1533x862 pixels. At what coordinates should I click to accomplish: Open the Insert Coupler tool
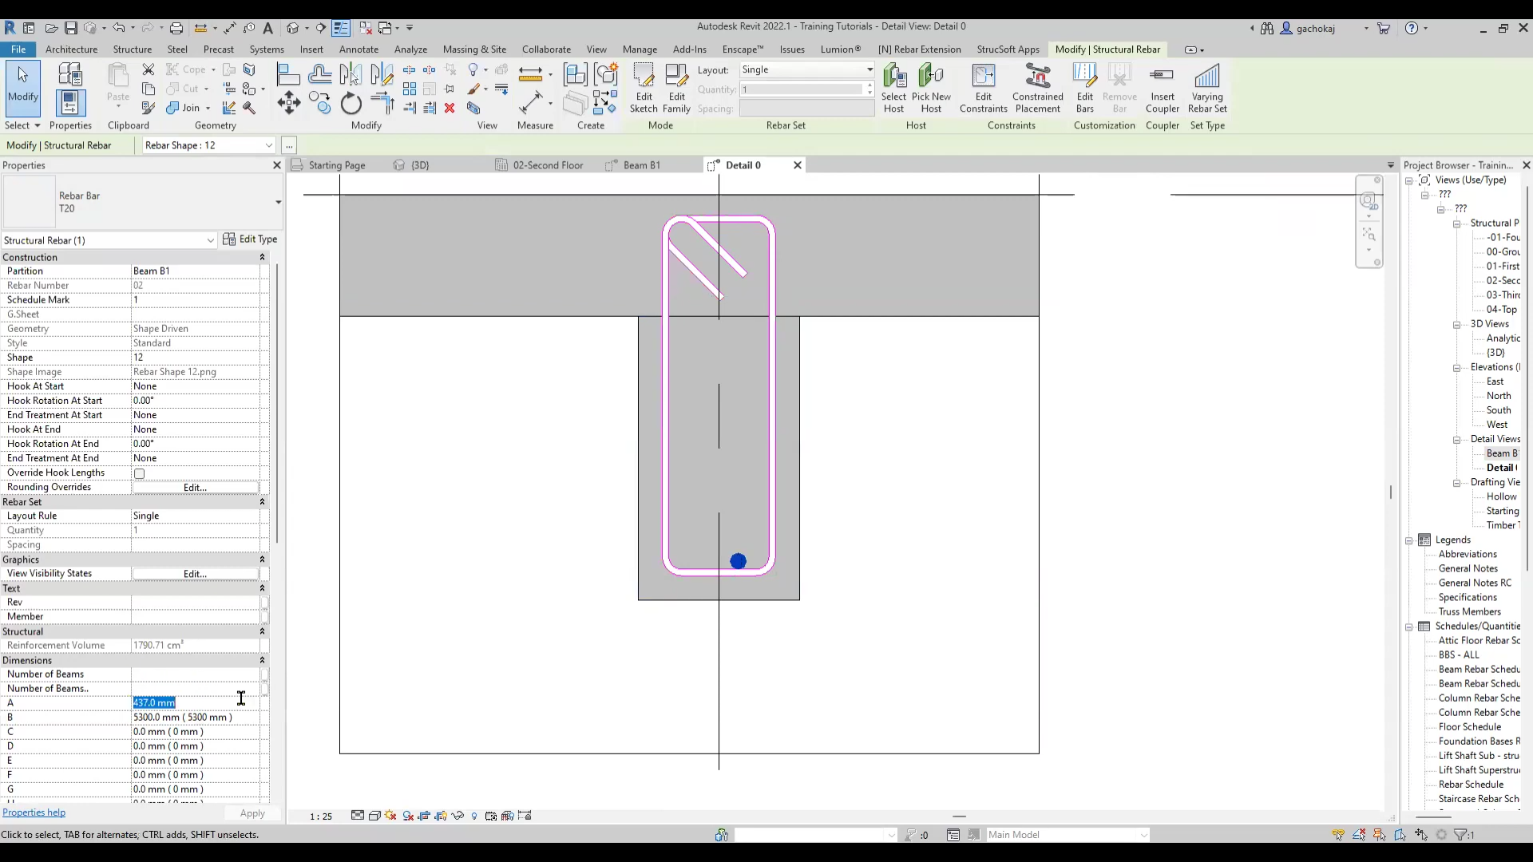click(x=1163, y=88)
